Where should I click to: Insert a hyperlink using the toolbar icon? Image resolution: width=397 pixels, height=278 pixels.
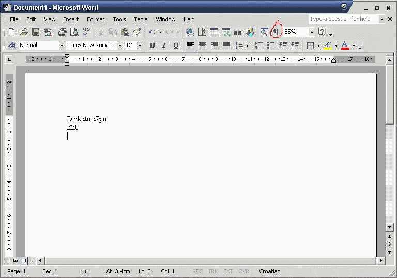(x=190, y=32)
